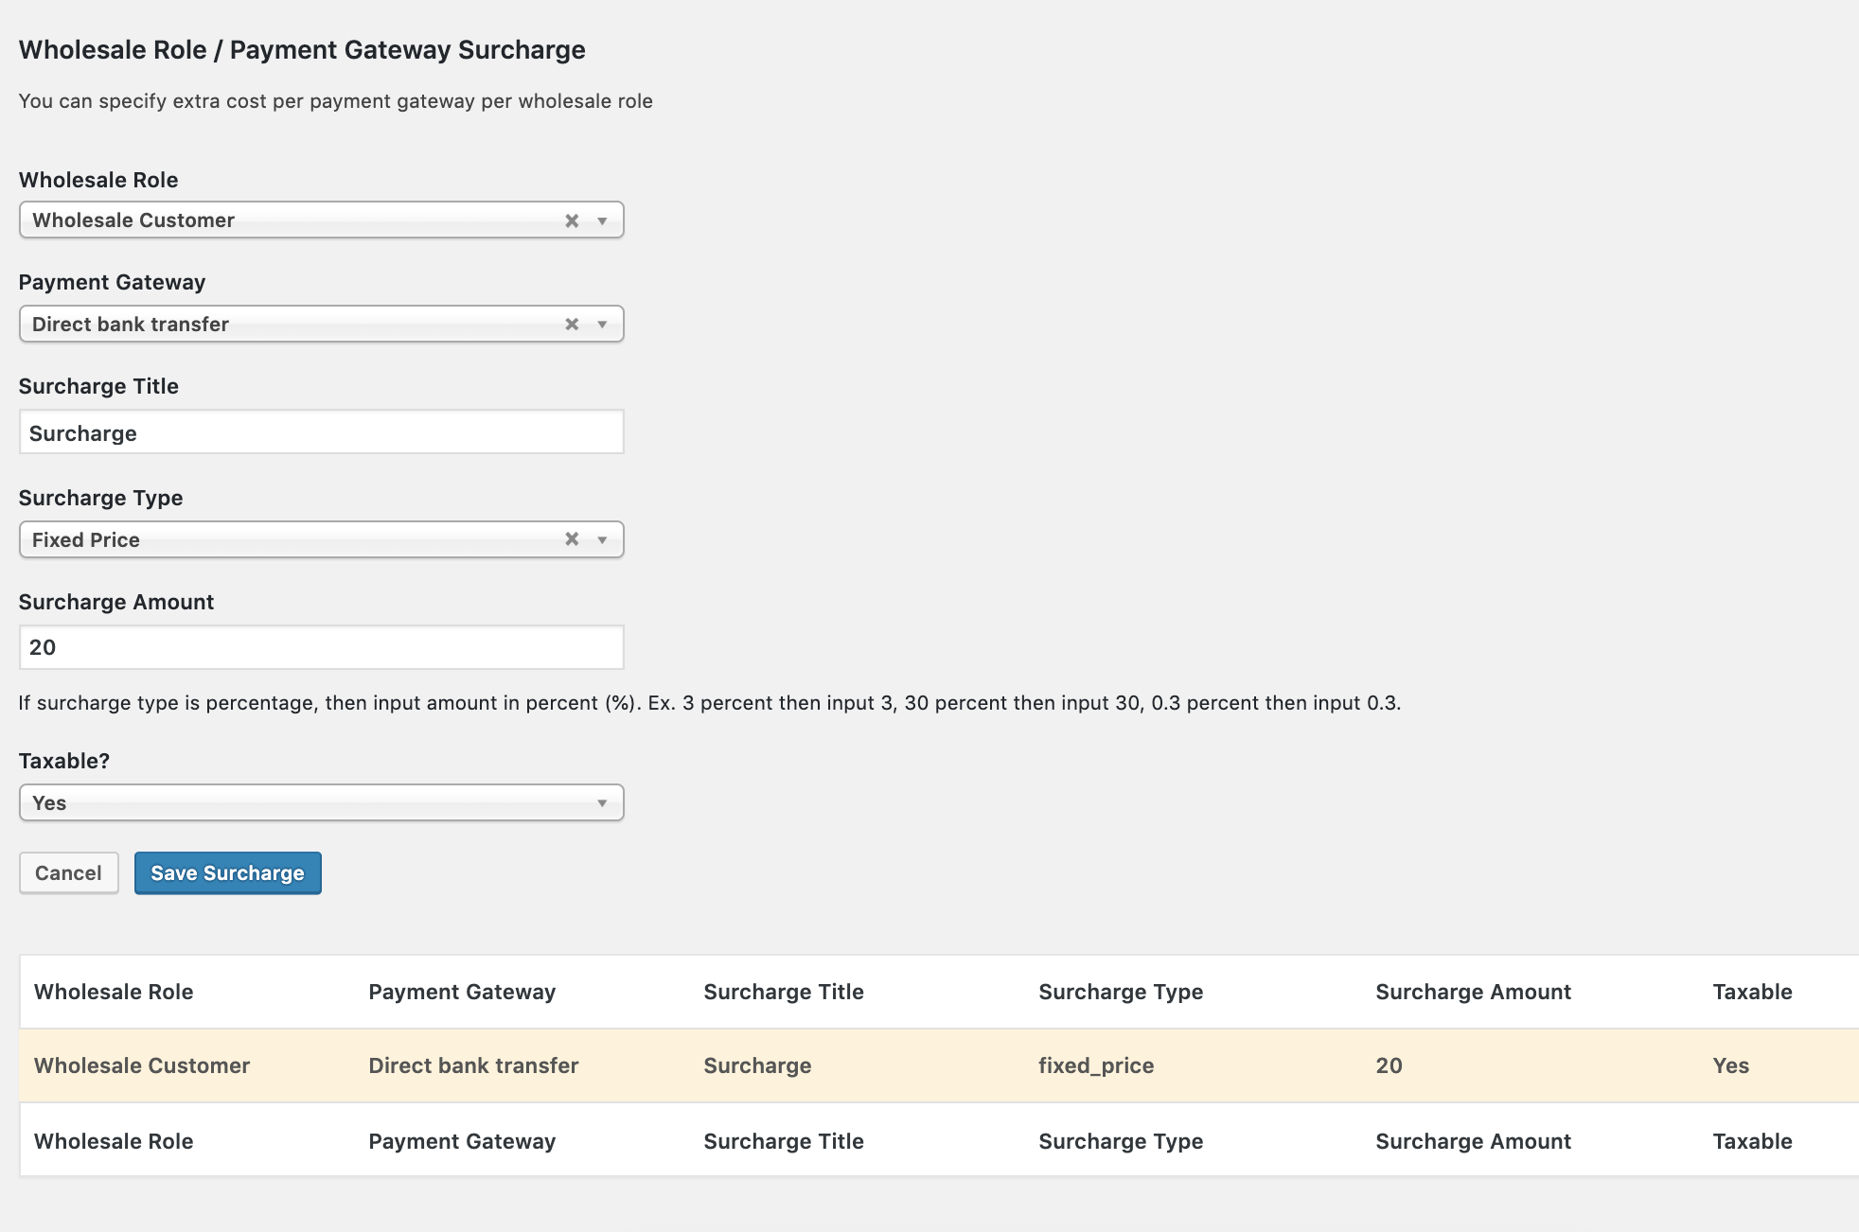Viewport: 1859px width, 1232px height.
Task: Open the Wholesale Role dropdown arrow
Action: tap(602, 220)
